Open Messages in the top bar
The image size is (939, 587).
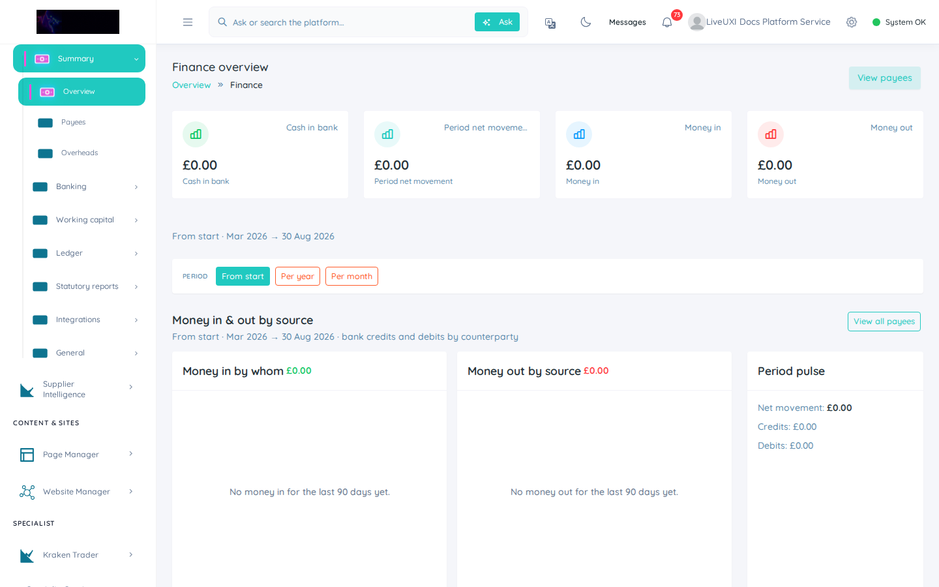point(627,22)
